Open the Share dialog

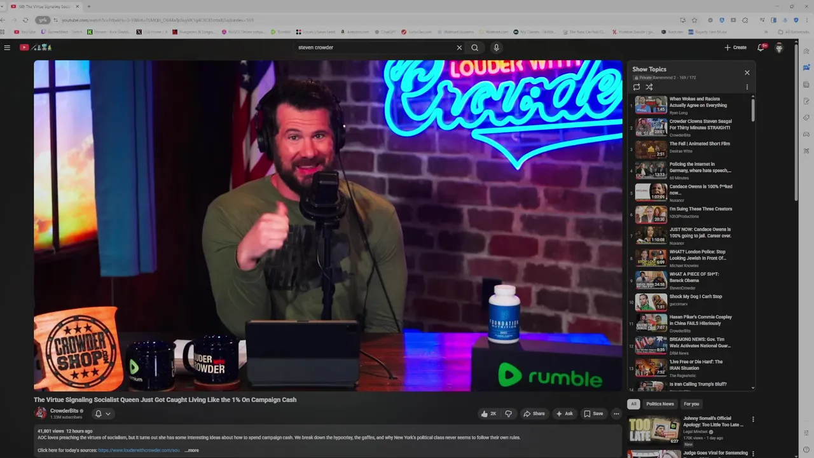click(x=534, y=413)
